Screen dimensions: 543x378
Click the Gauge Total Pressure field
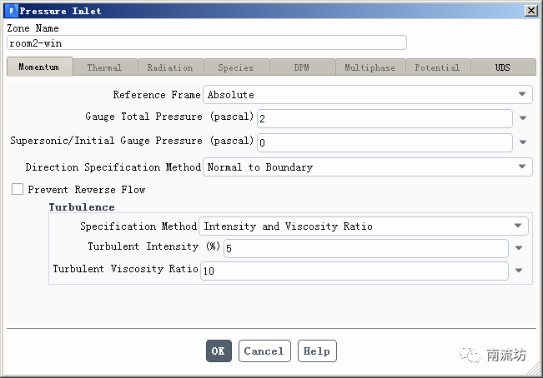(x=385, y=119)
